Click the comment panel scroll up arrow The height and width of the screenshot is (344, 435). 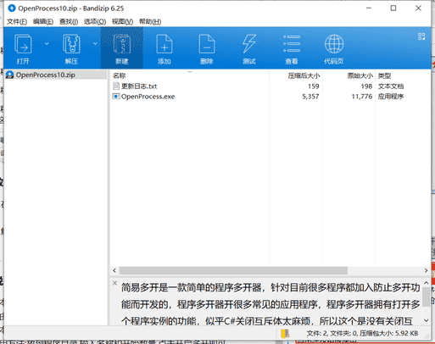tap(427, 283)
